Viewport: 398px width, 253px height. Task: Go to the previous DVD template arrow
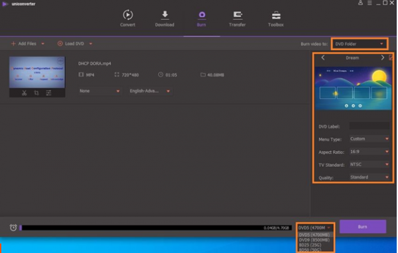point(323,58)
